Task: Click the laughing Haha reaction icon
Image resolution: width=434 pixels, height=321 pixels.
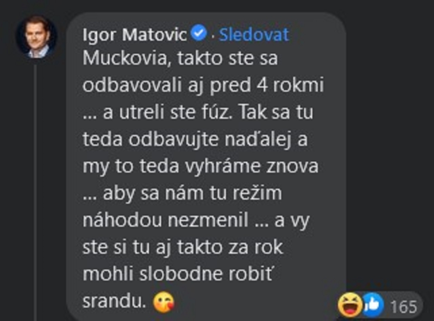Action: pos(349,304)
